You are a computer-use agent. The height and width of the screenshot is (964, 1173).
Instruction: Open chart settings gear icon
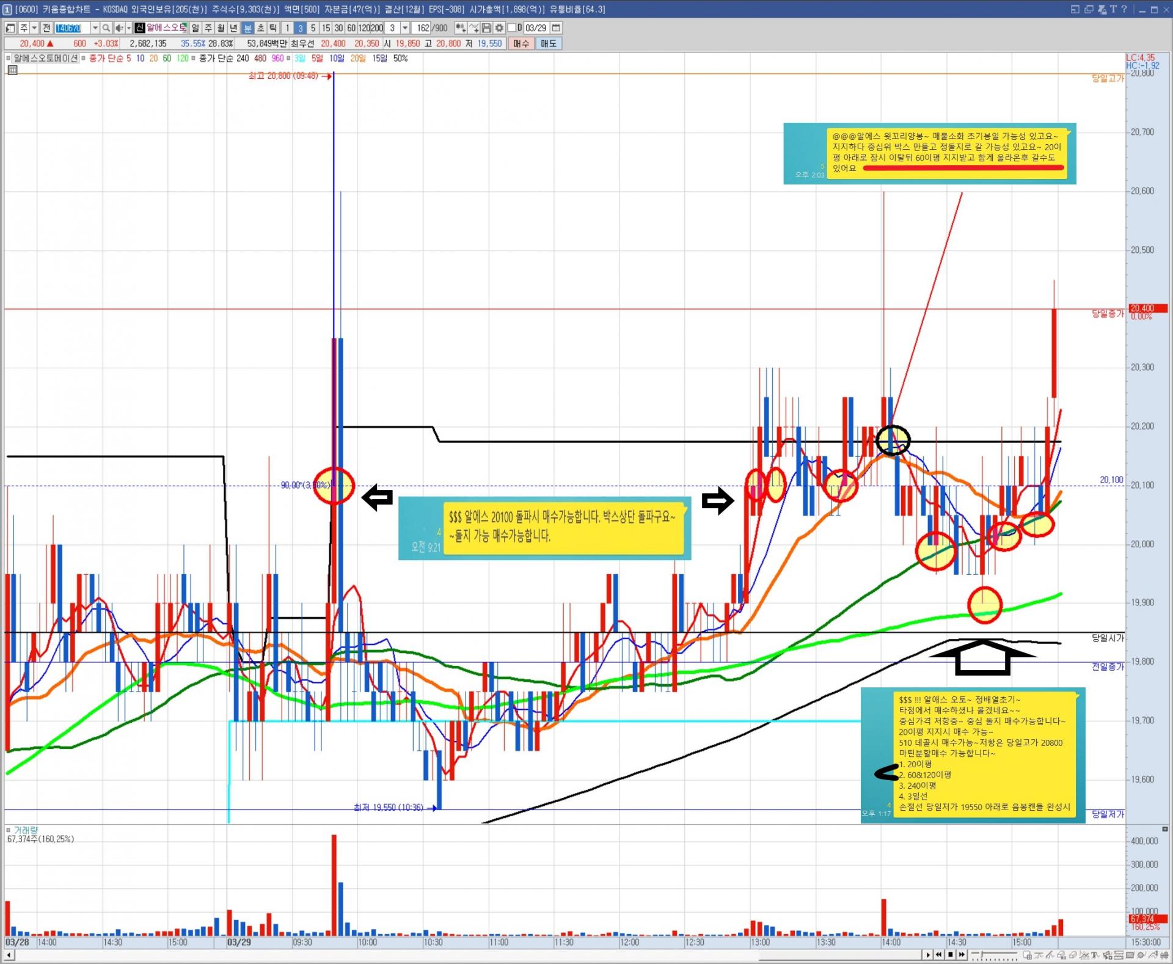point(499,28)
